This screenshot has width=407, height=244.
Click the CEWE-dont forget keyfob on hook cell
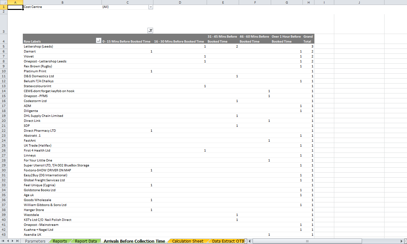(62, 91)
